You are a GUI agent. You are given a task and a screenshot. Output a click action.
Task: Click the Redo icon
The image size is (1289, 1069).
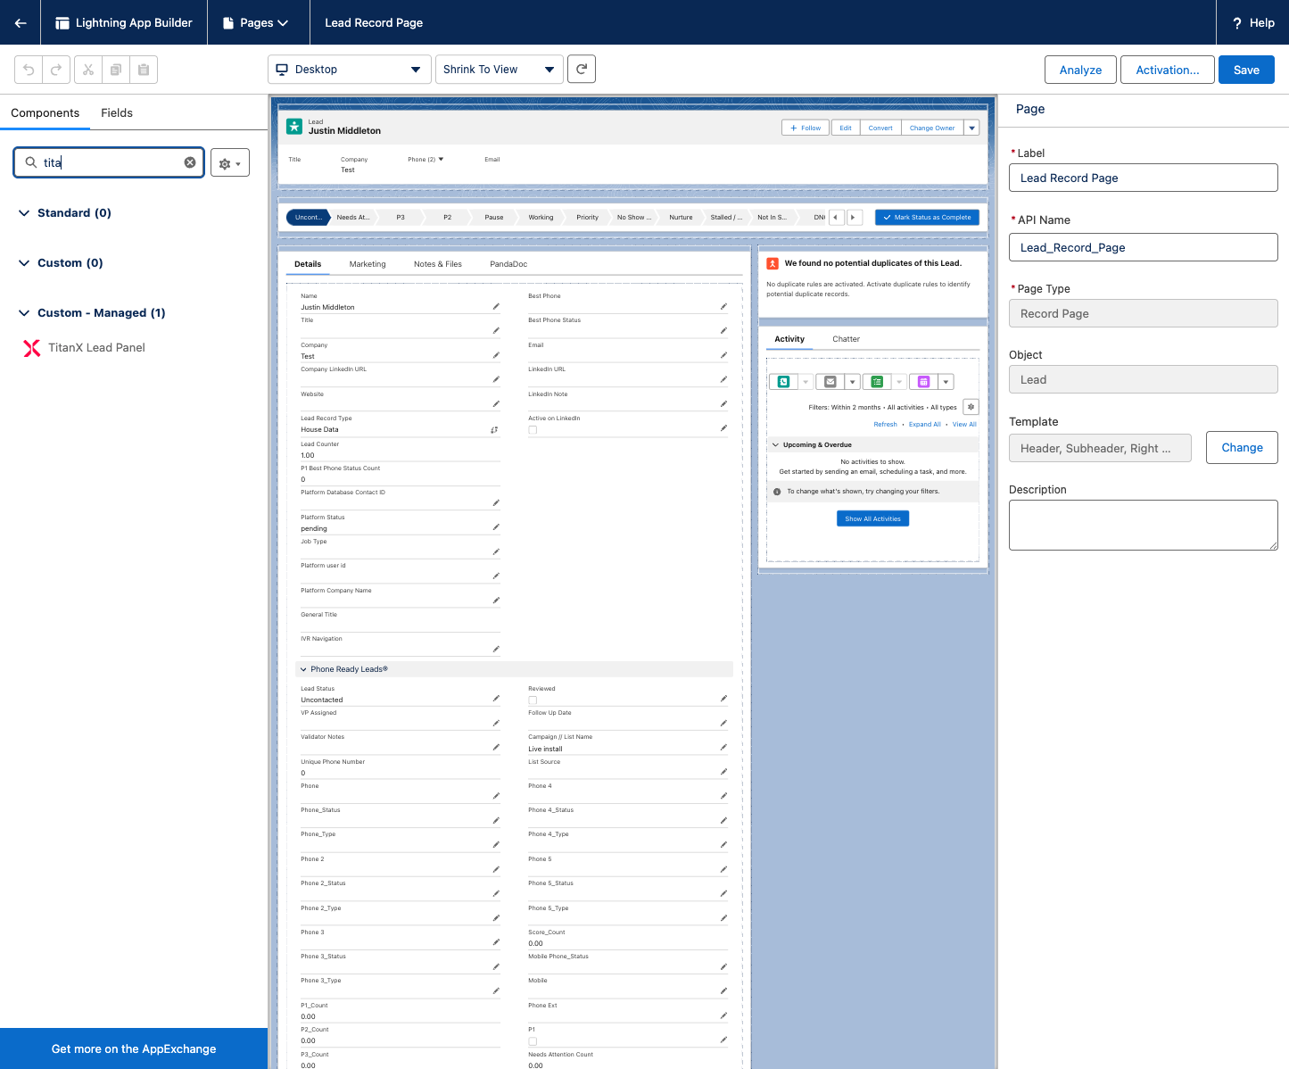[55, 70]
